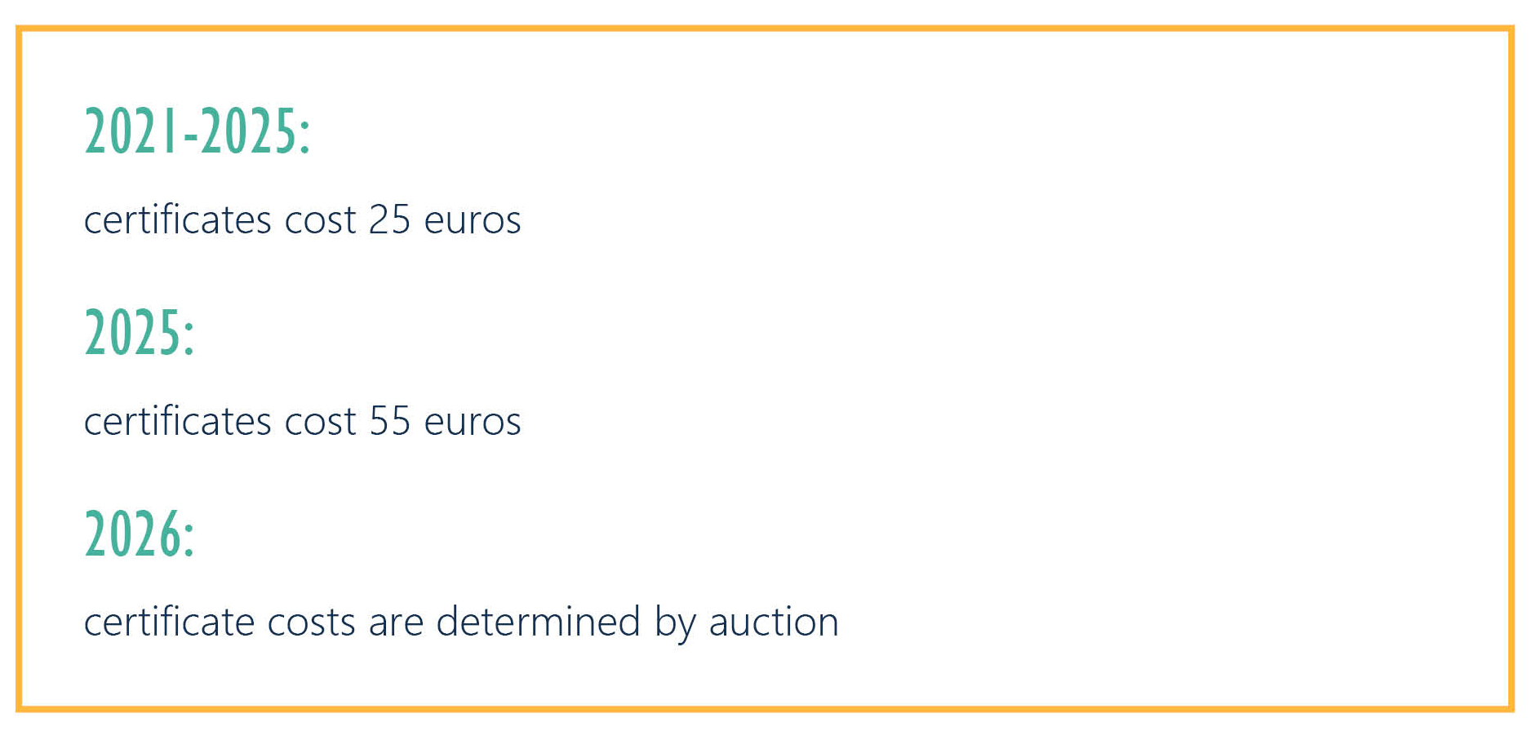Click the word 'auction'
Viewport: 1536px width, 731px height.
point(774,622)
